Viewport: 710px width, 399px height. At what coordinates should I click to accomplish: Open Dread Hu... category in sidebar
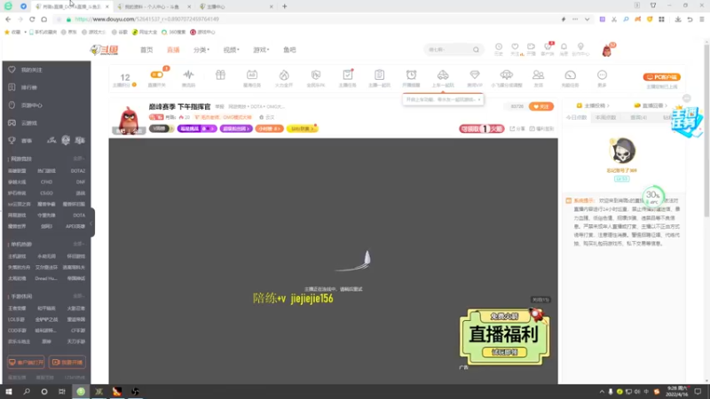pyautogui.click(x=46, y=278)
